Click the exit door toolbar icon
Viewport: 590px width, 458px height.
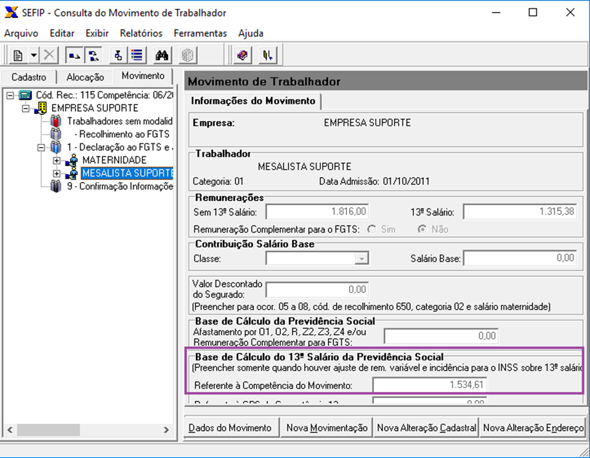click(268, 55)
